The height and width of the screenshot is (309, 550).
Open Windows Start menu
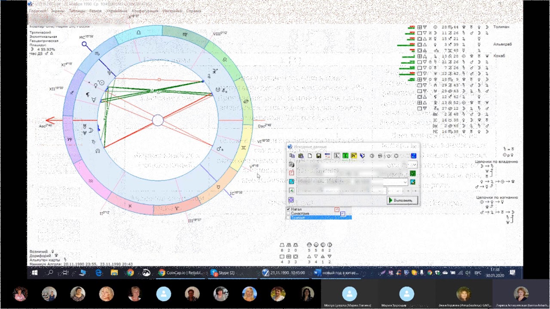coord(35,273)
